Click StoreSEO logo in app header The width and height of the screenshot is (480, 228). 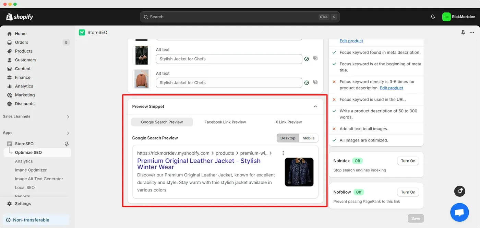(82, 32)
